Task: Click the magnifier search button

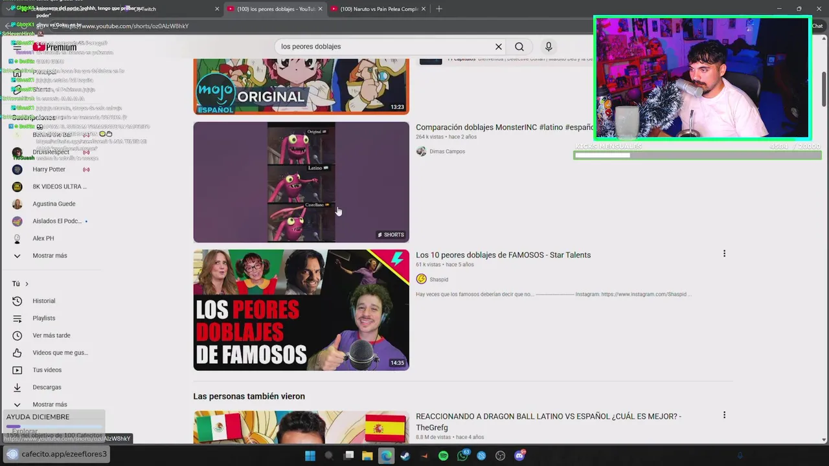Action: [x=519, y=47]
